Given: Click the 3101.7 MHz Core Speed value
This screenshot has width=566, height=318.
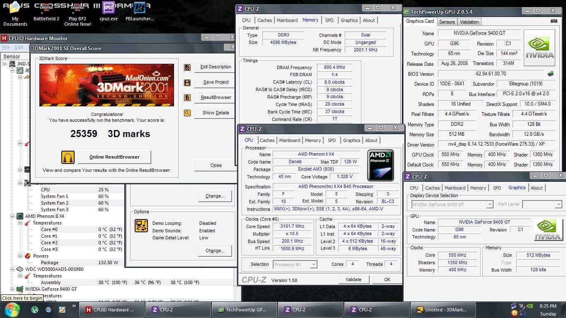Looking at the screenshot, I should (x=292, y=226).
